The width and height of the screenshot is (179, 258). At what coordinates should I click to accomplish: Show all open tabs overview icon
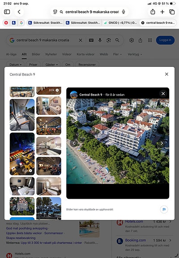(172, 12)
